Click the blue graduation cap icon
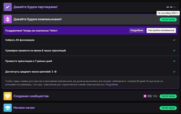Image resolution: width=181 pixels, height=114 pixels. pyautogui.click(x=8, y=108)
